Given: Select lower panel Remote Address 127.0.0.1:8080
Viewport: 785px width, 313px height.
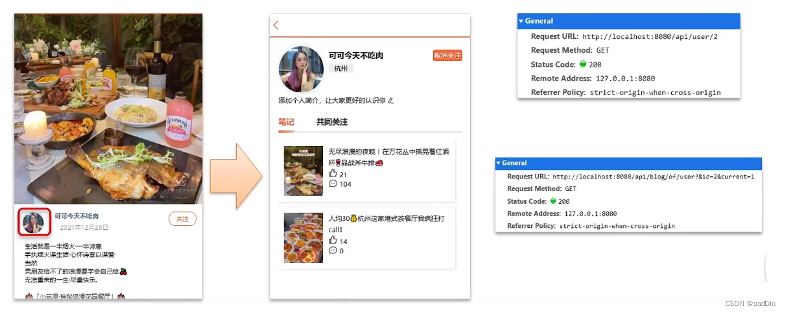Looking at the screenshot, I should coord(590,214).
